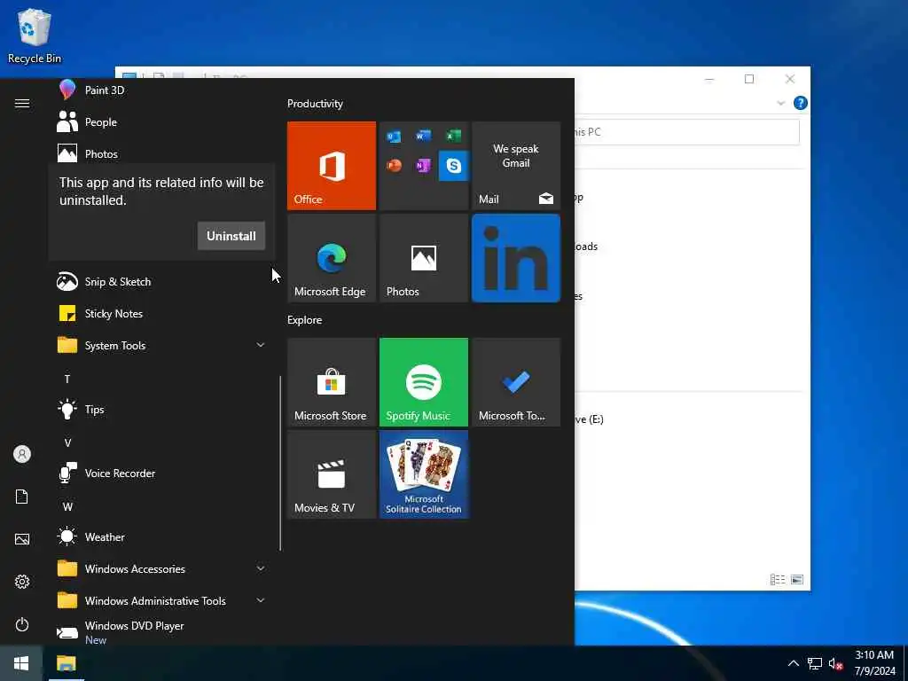
Task: Open Settings gear in Start sidebar
Action: pos(22,582)
